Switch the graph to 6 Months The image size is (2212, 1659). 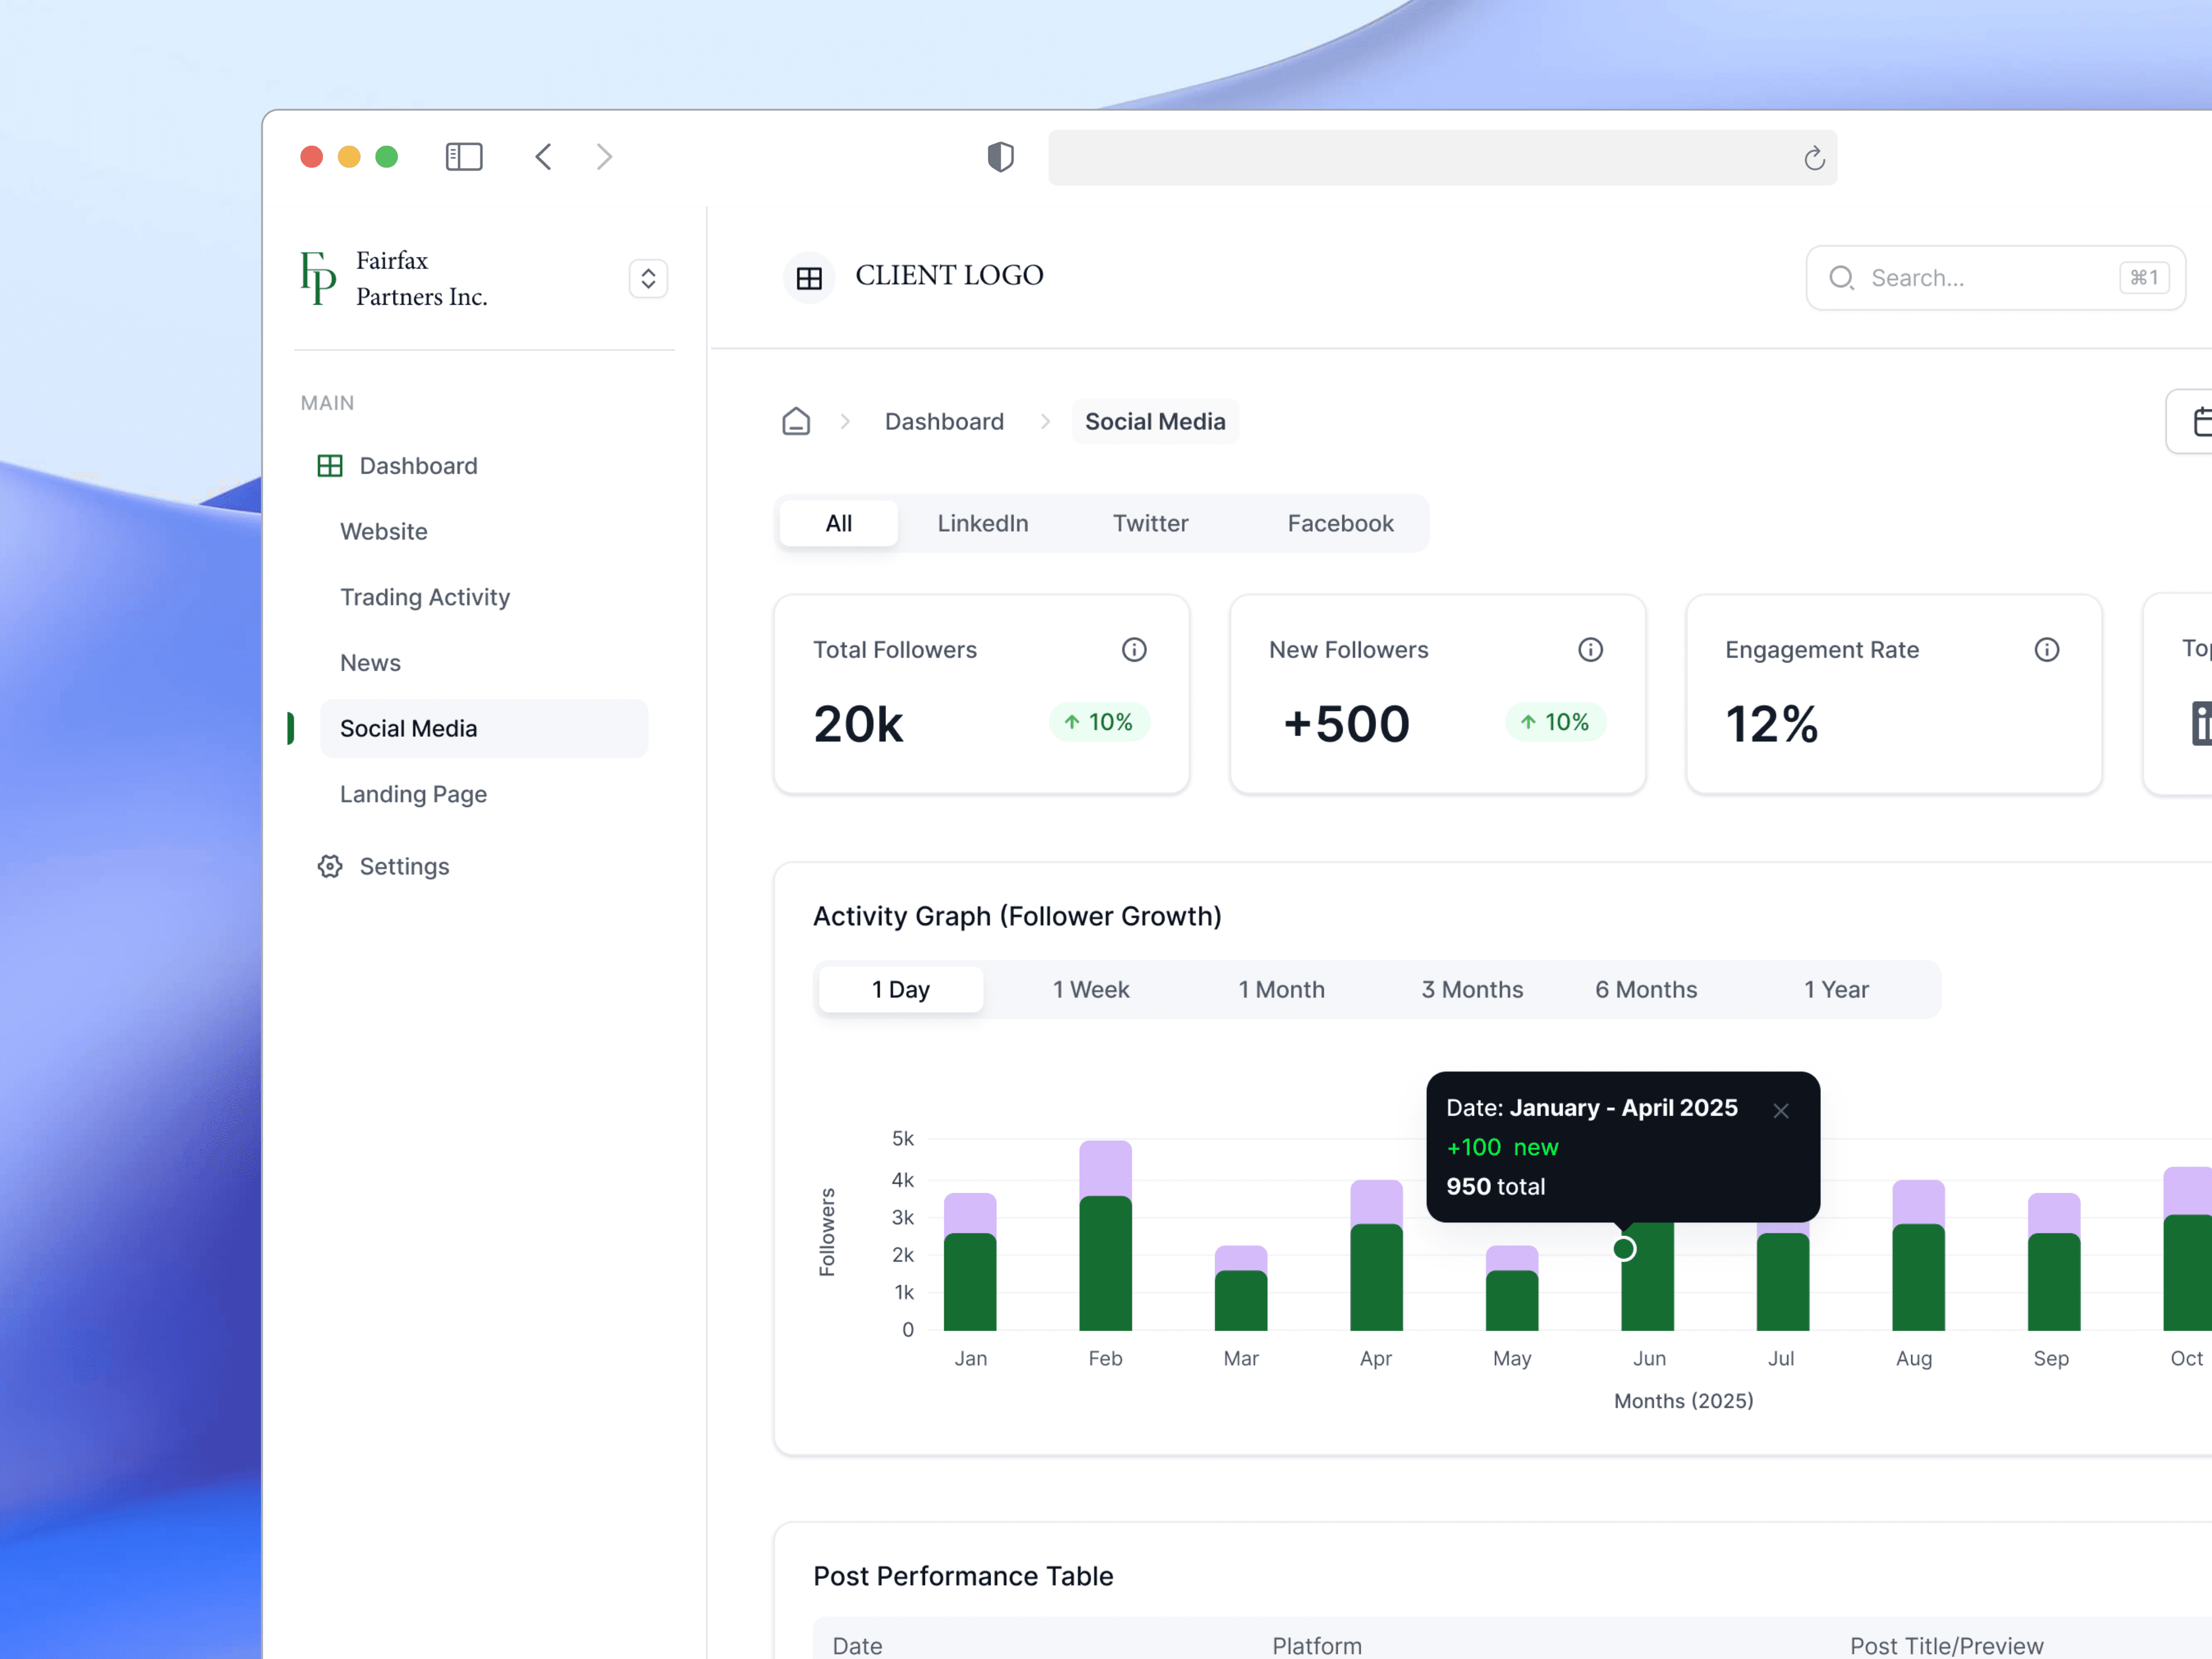point(1645,989)
